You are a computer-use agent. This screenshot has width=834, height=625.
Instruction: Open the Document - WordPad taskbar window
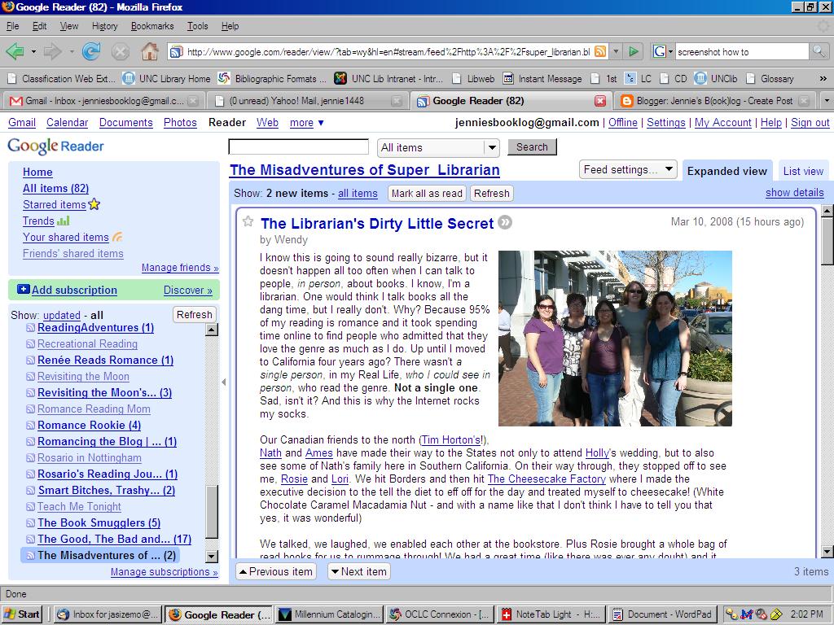pos(663,614)
